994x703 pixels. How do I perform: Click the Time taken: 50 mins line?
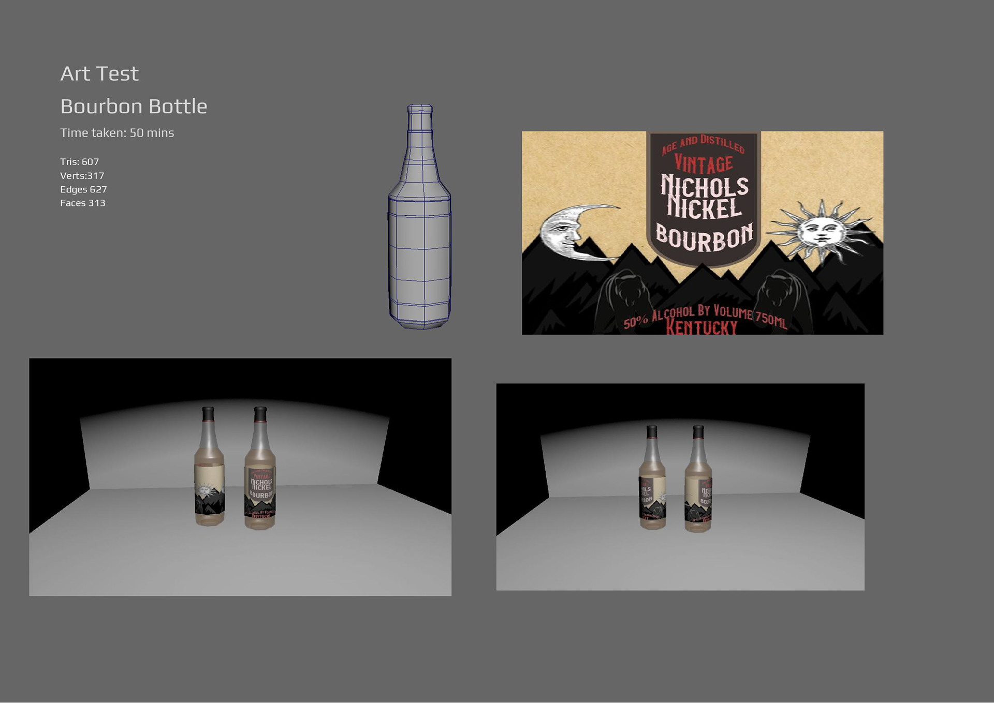click(117, 133)
